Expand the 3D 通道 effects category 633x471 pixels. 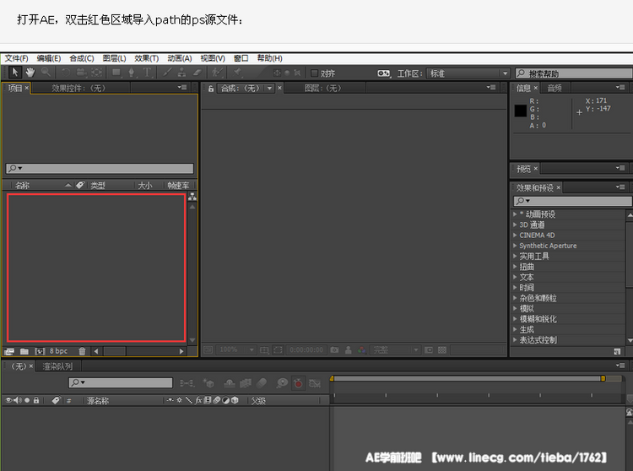pyautogui.click(x=515, y=225)
